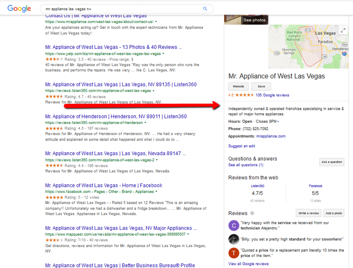This screenshot has height=268, width=353.
Task: Click View all Google reviews link
Action: point(248,264)
